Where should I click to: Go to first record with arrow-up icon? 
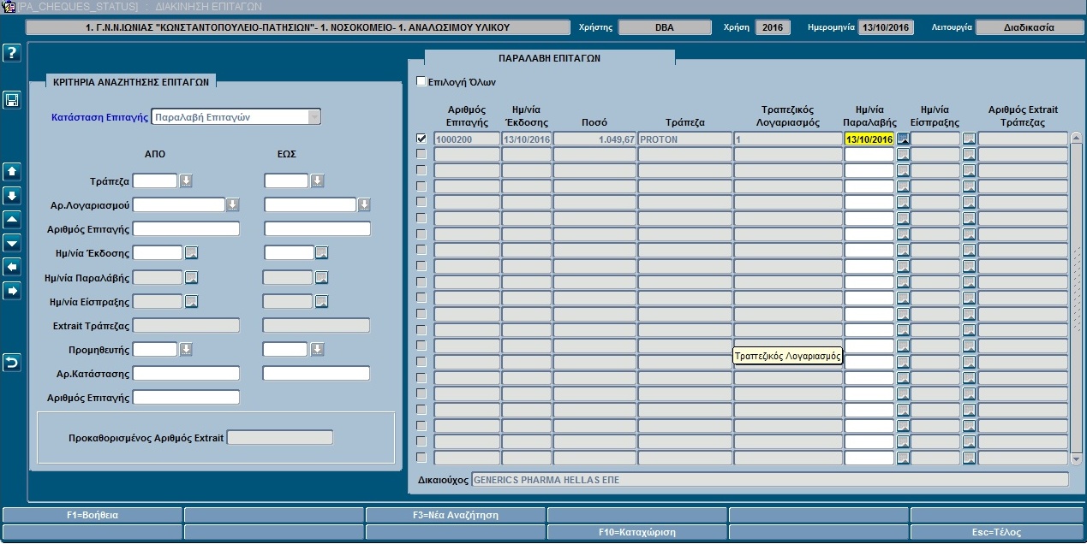(12, 171)
